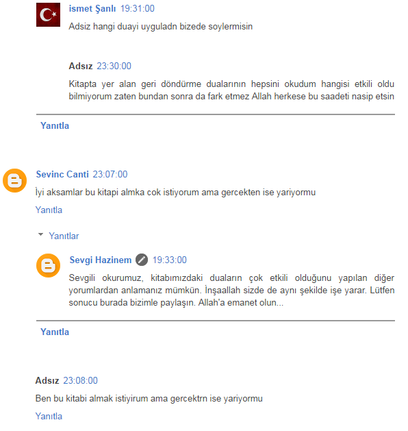Viewport: 408px width, 431px height.
Task: Click Yanıtla under Sevinc Canti's comment
Action: point(49,210)
